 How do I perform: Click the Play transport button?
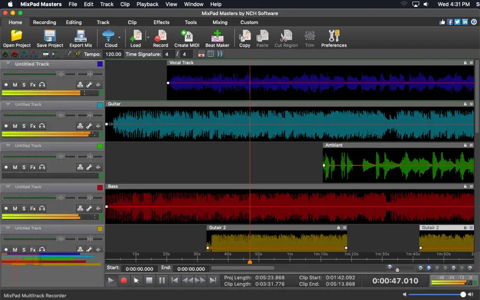pos(111,280)
